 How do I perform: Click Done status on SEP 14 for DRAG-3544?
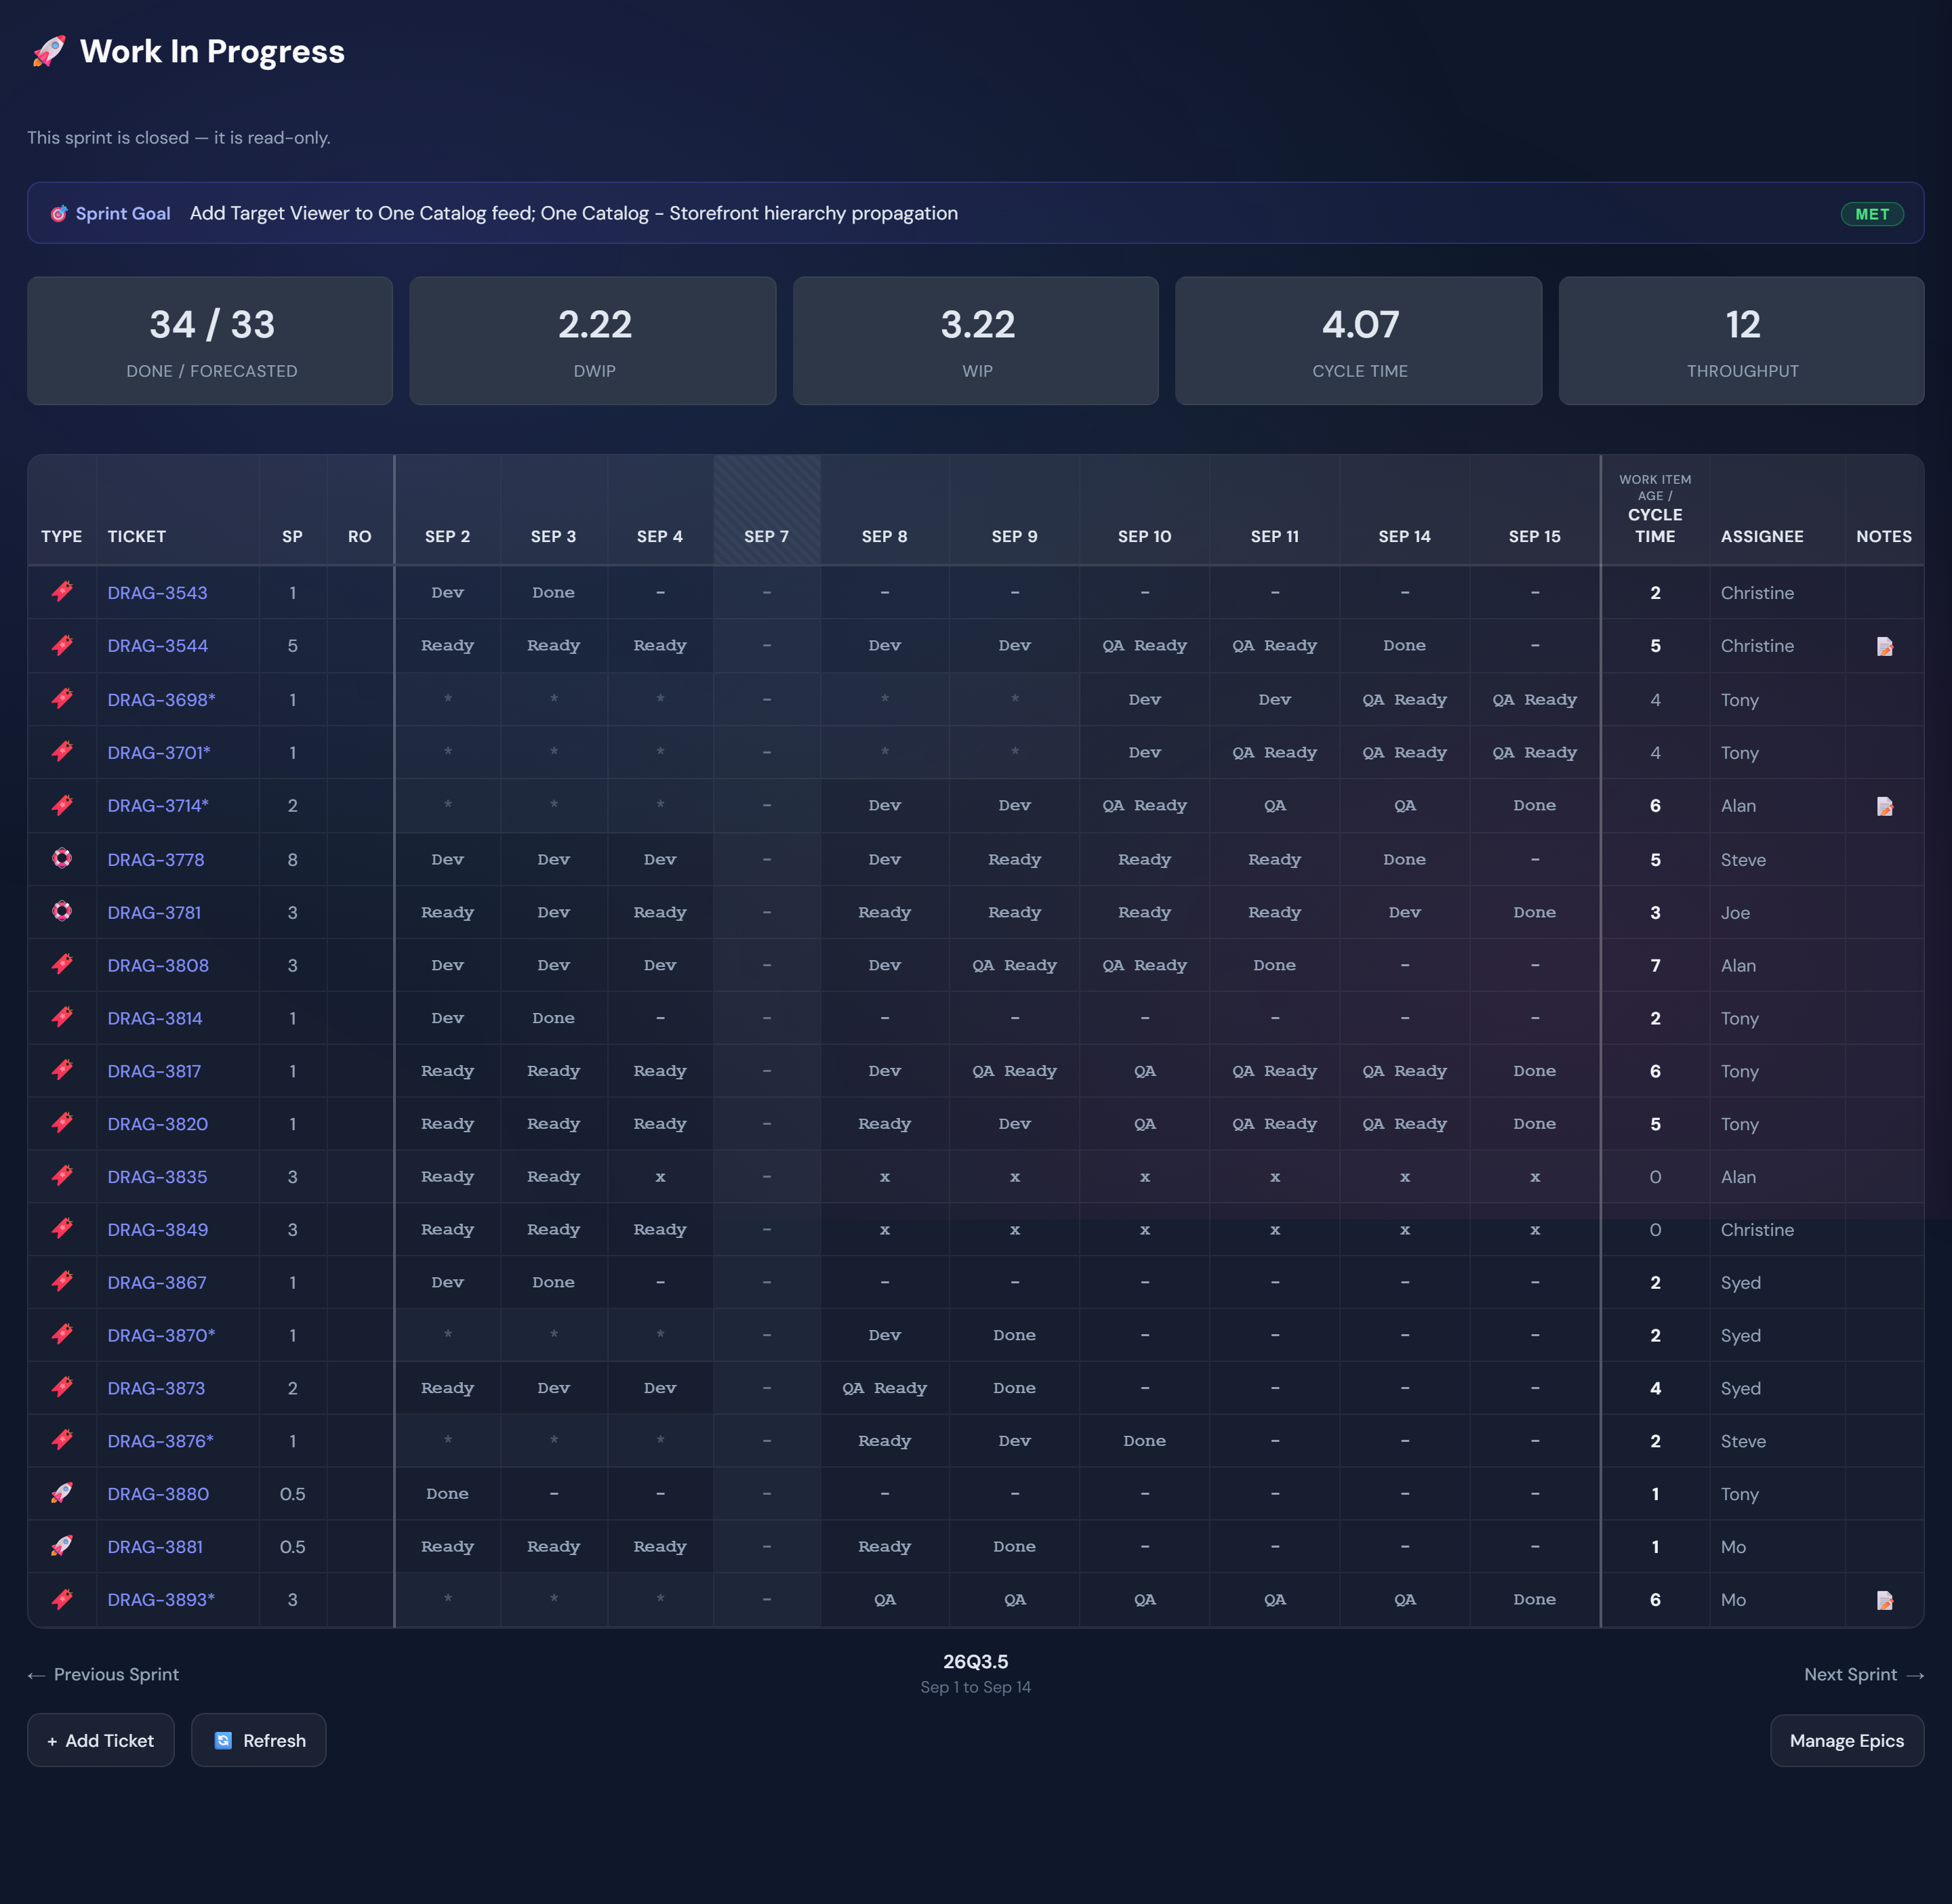[x=1405, y=645]
